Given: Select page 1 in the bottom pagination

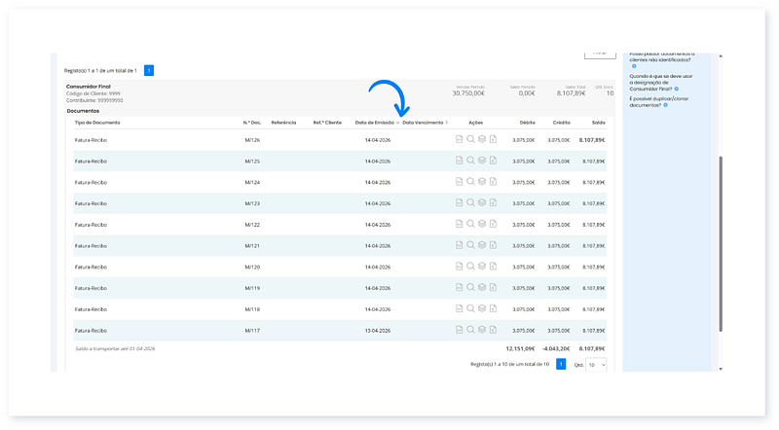Looking at the screenshot, I should [x=561, y=364].
